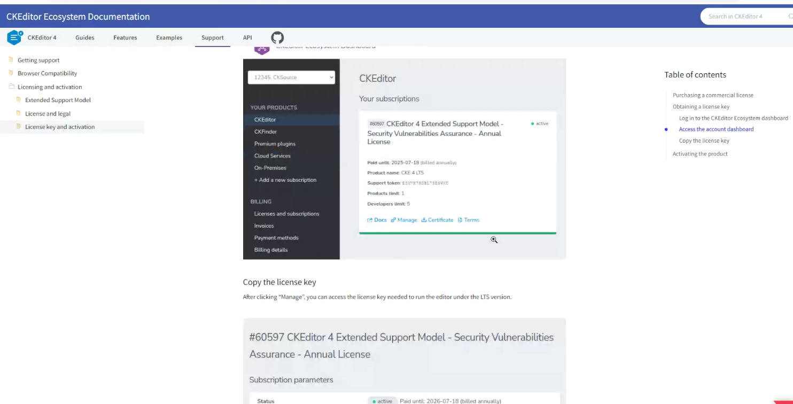Jump to Copy the license key section

click(x=704, y=141)
